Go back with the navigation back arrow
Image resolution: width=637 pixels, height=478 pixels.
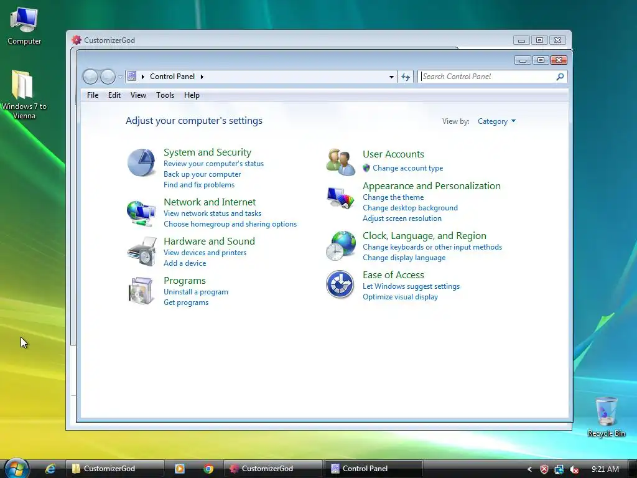[91, 77]
